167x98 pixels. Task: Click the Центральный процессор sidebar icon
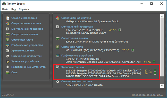coord(7,29)
